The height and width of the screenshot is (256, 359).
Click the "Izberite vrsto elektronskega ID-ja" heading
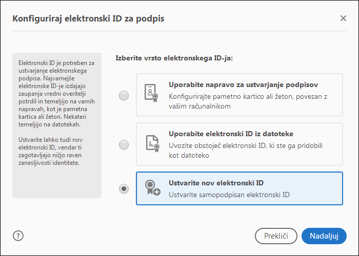(x=174, y=59)
